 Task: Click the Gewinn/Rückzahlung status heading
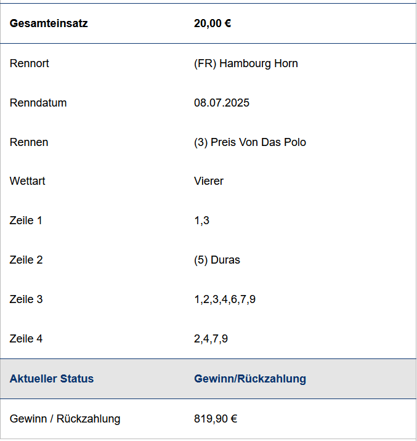point(250,379)
